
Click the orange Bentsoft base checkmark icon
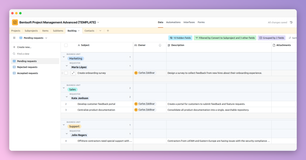(x=15, y=22)
